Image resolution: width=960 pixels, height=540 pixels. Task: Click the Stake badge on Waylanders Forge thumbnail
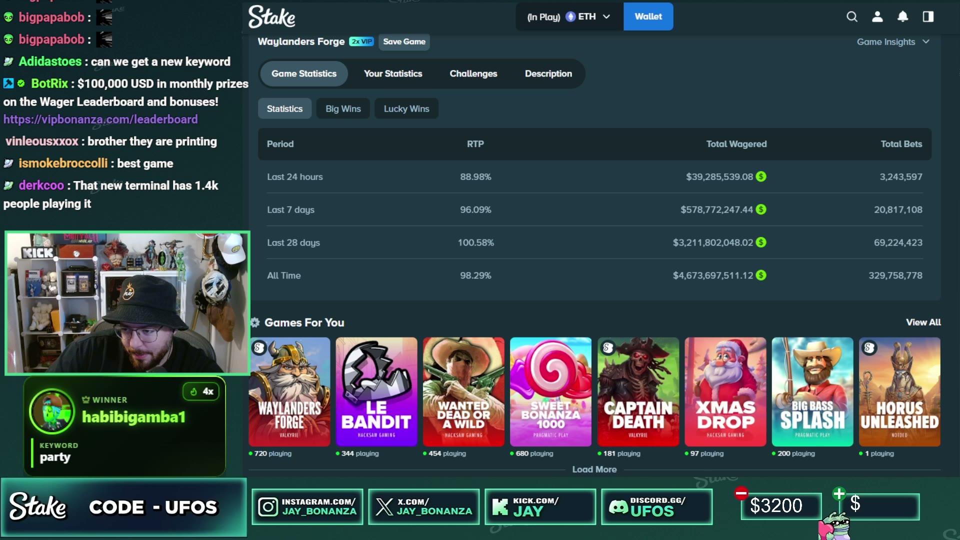point(259,347)
